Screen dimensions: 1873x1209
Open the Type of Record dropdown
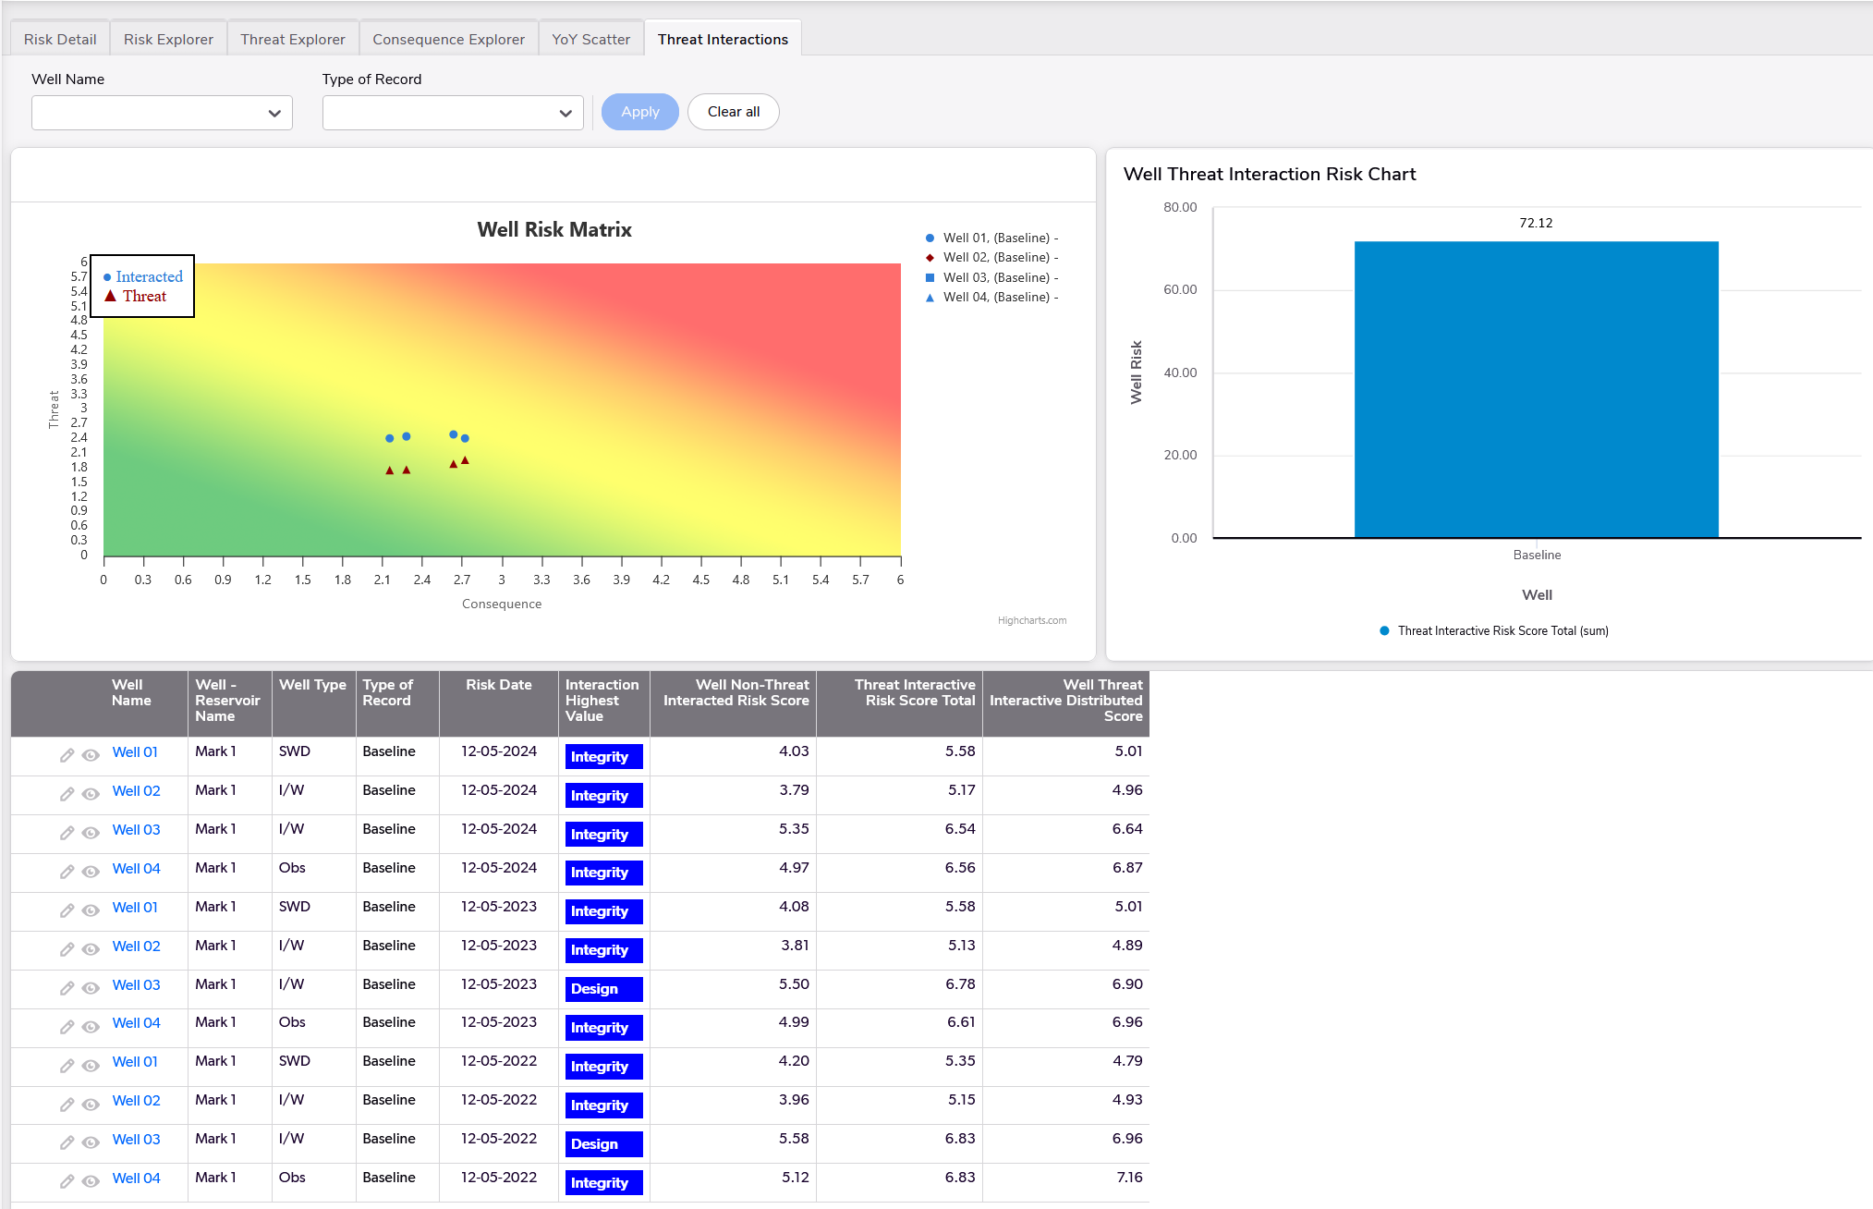453,113
